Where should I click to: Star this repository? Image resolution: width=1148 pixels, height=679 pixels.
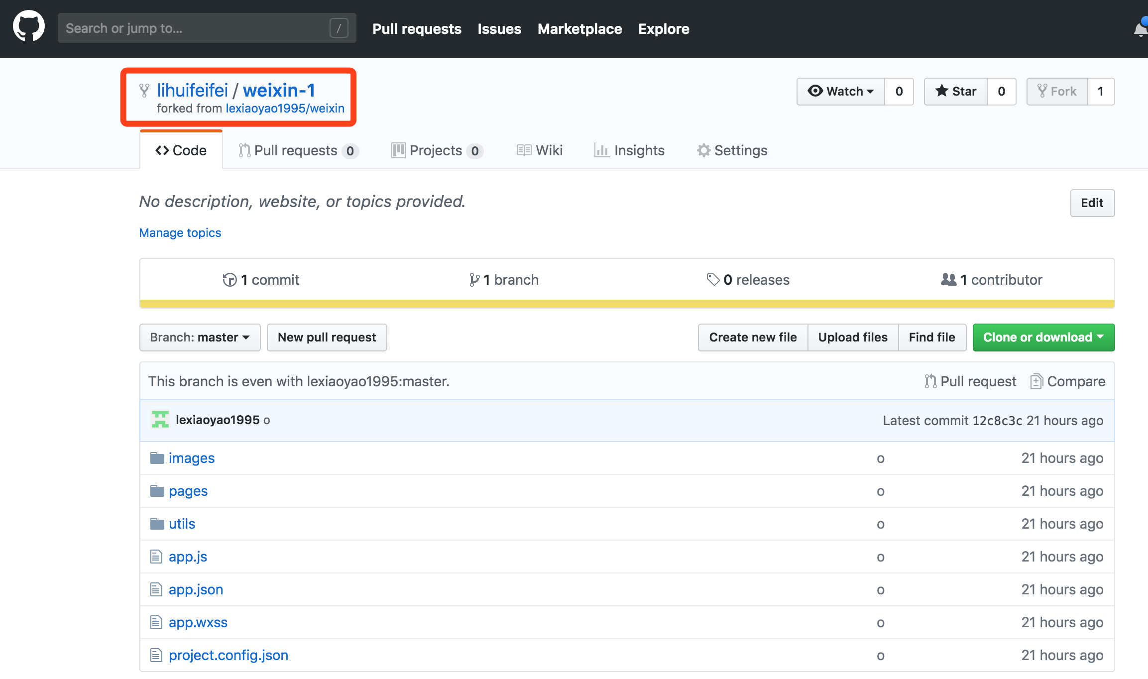click(x=956, y=92)
